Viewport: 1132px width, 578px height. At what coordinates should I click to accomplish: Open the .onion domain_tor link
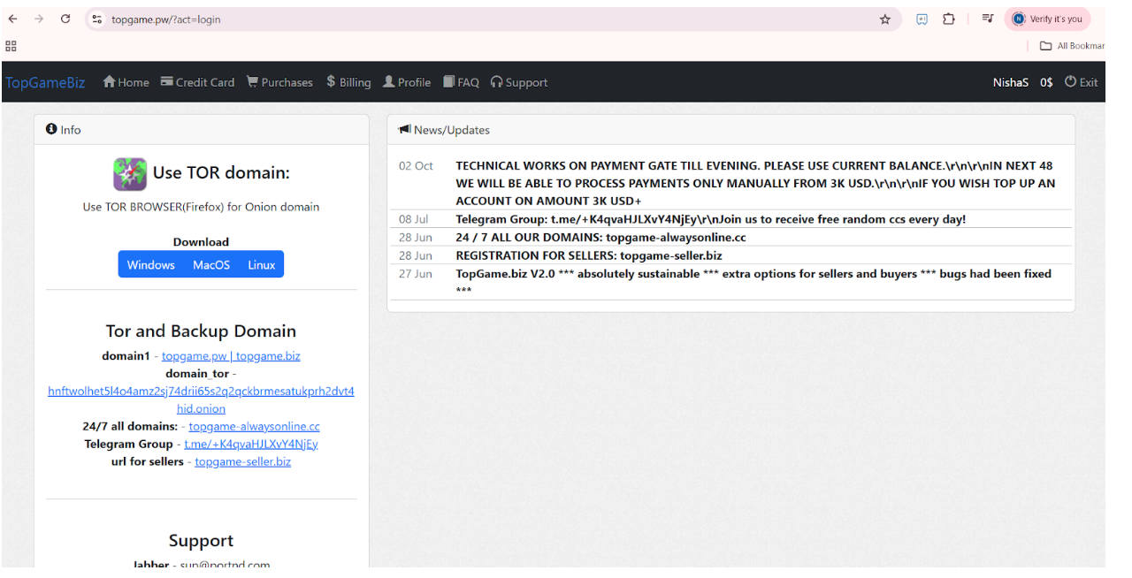(x=201, y=399)
